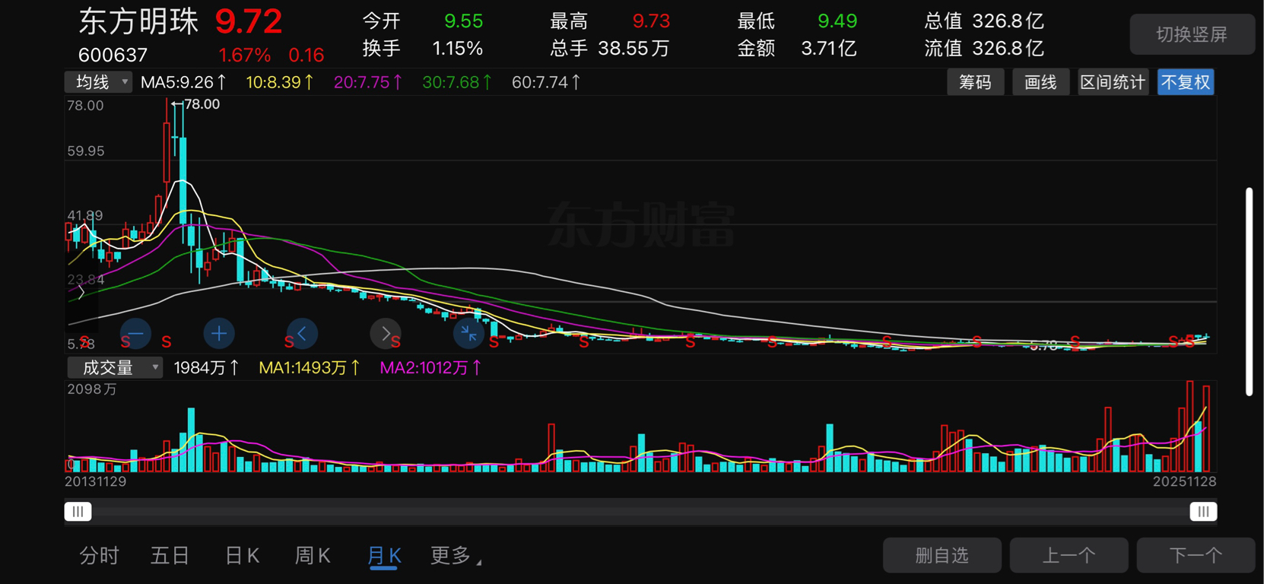Viewport: 1264px width, 584px height.
Task: Click the end date 20251128
Action: point(1184,481)
